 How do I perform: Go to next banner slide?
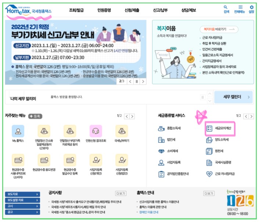pos(143,81)
